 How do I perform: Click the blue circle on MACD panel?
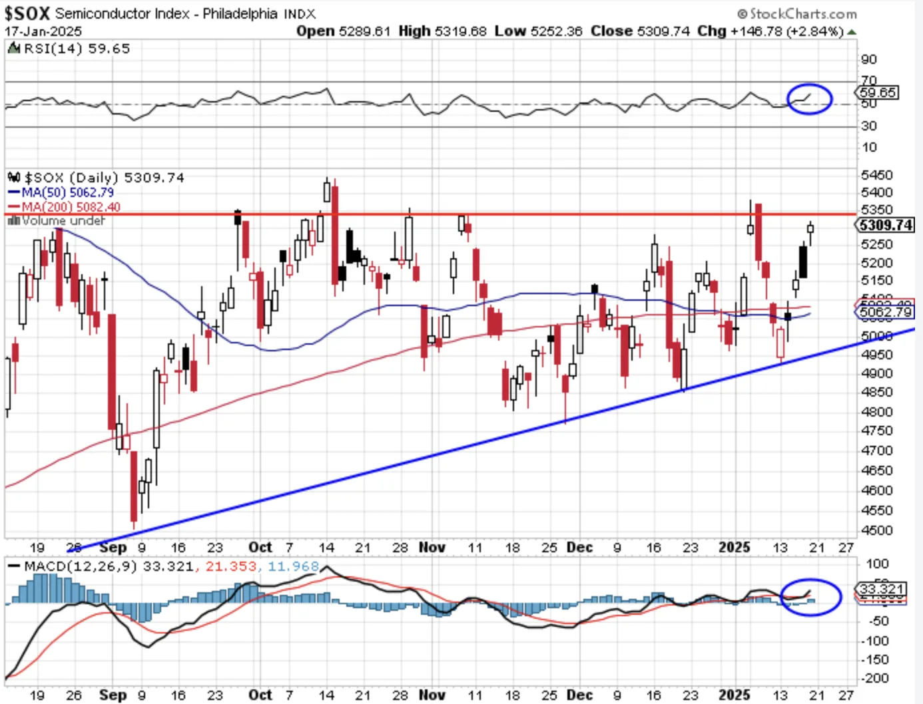[x=810, y=597]
